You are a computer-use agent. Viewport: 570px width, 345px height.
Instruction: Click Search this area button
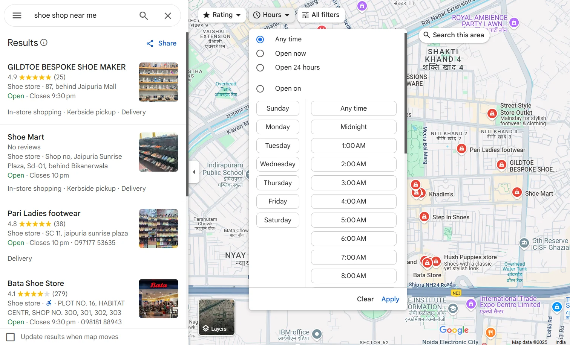click(x=454, y=35)
